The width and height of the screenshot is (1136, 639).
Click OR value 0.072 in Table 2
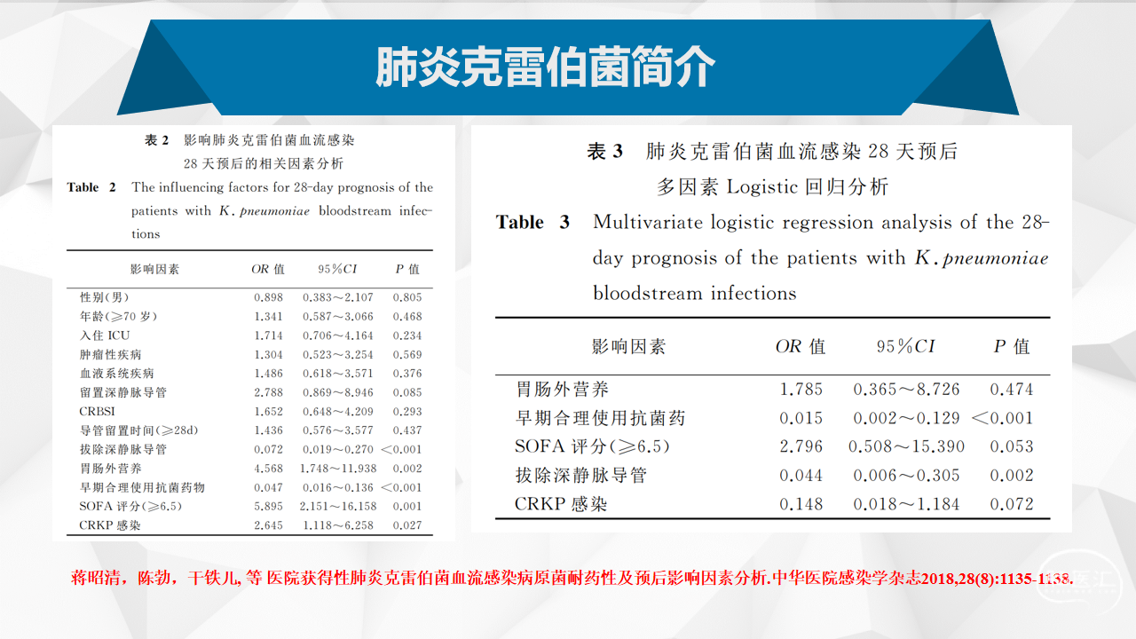[x=268, y=450]
